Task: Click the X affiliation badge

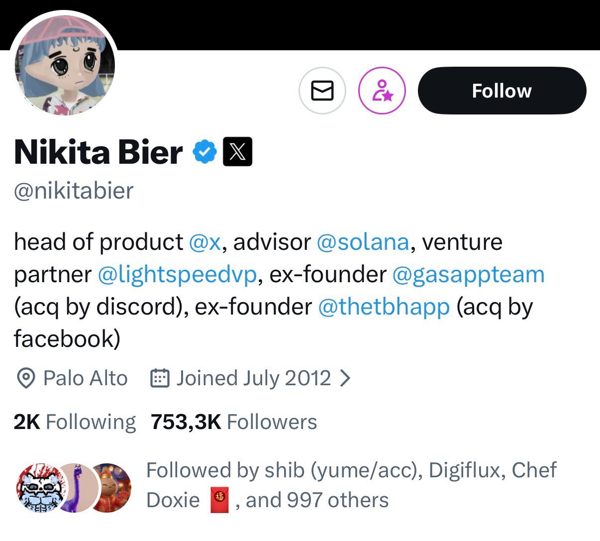Action: coord(238,152)
